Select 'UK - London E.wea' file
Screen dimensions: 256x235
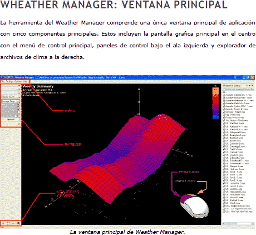[234, 189]
